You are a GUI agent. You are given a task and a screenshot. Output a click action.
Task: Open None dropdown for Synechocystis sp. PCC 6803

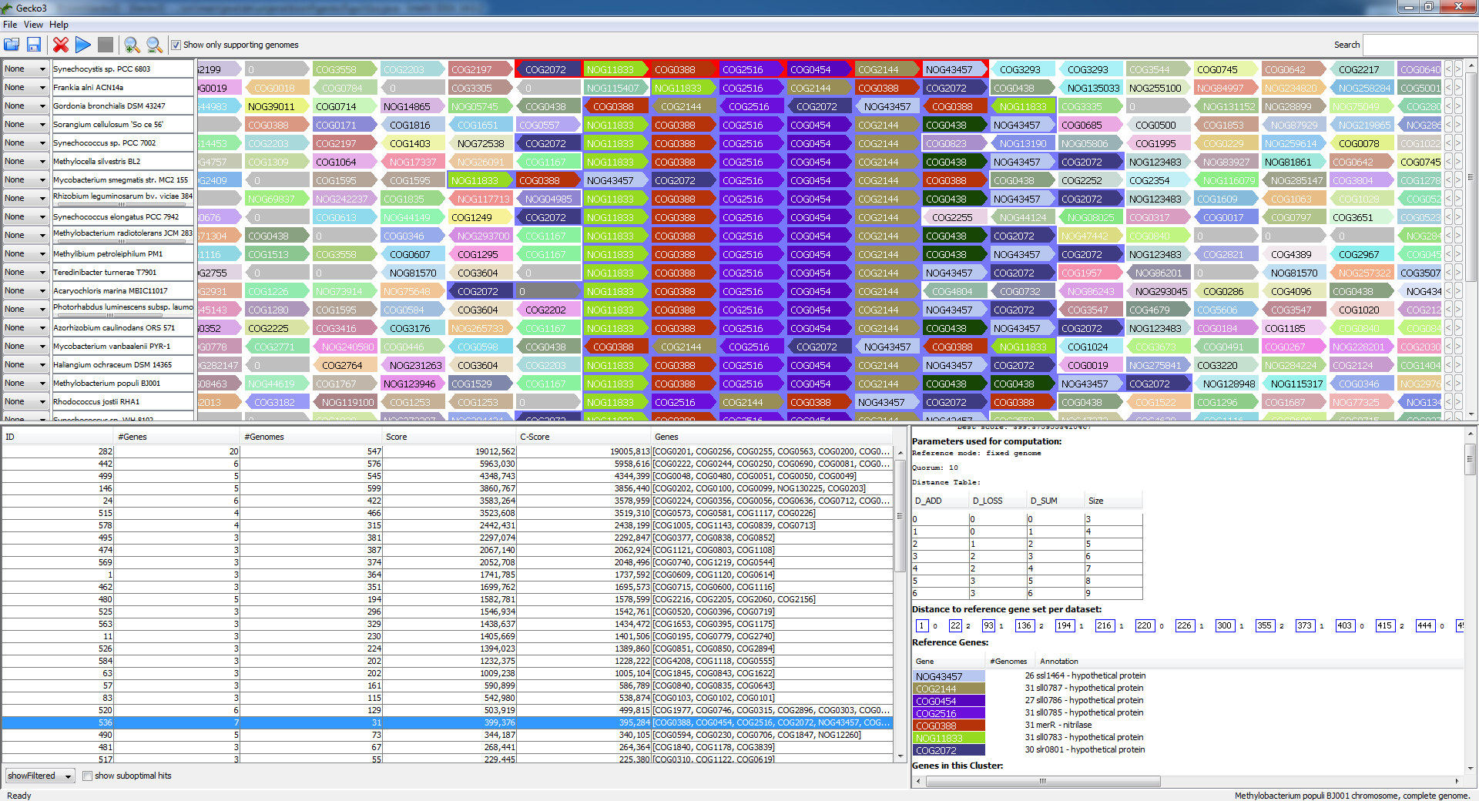[25, 69]
